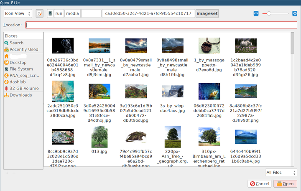Click the Downloads arrow icon in sidebar
The image size is (301, 191).
click(x=6, y=95)
